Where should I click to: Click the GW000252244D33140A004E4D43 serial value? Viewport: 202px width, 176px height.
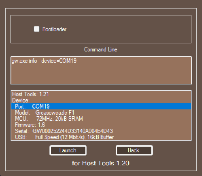(72, 131)
